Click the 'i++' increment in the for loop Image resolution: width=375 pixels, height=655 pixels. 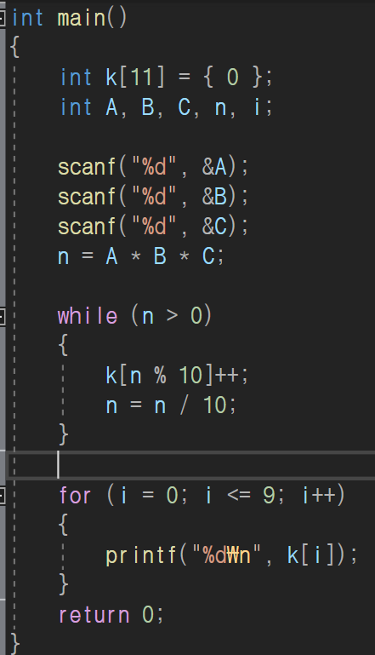point(319,496)
